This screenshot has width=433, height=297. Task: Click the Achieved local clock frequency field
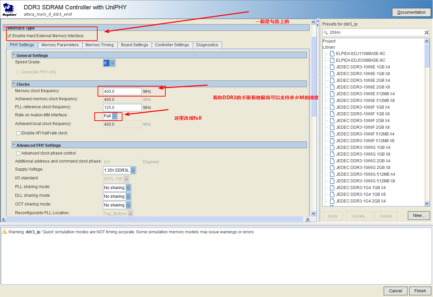tap(122, 124)
